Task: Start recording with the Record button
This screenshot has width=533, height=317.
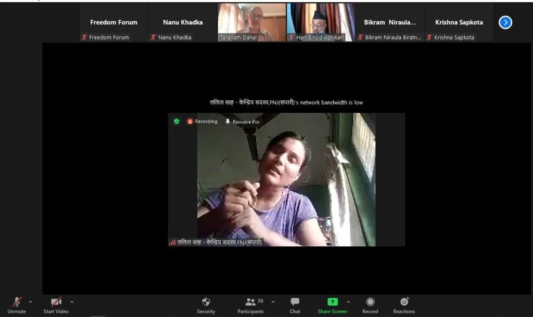Action: pos(370,302)
